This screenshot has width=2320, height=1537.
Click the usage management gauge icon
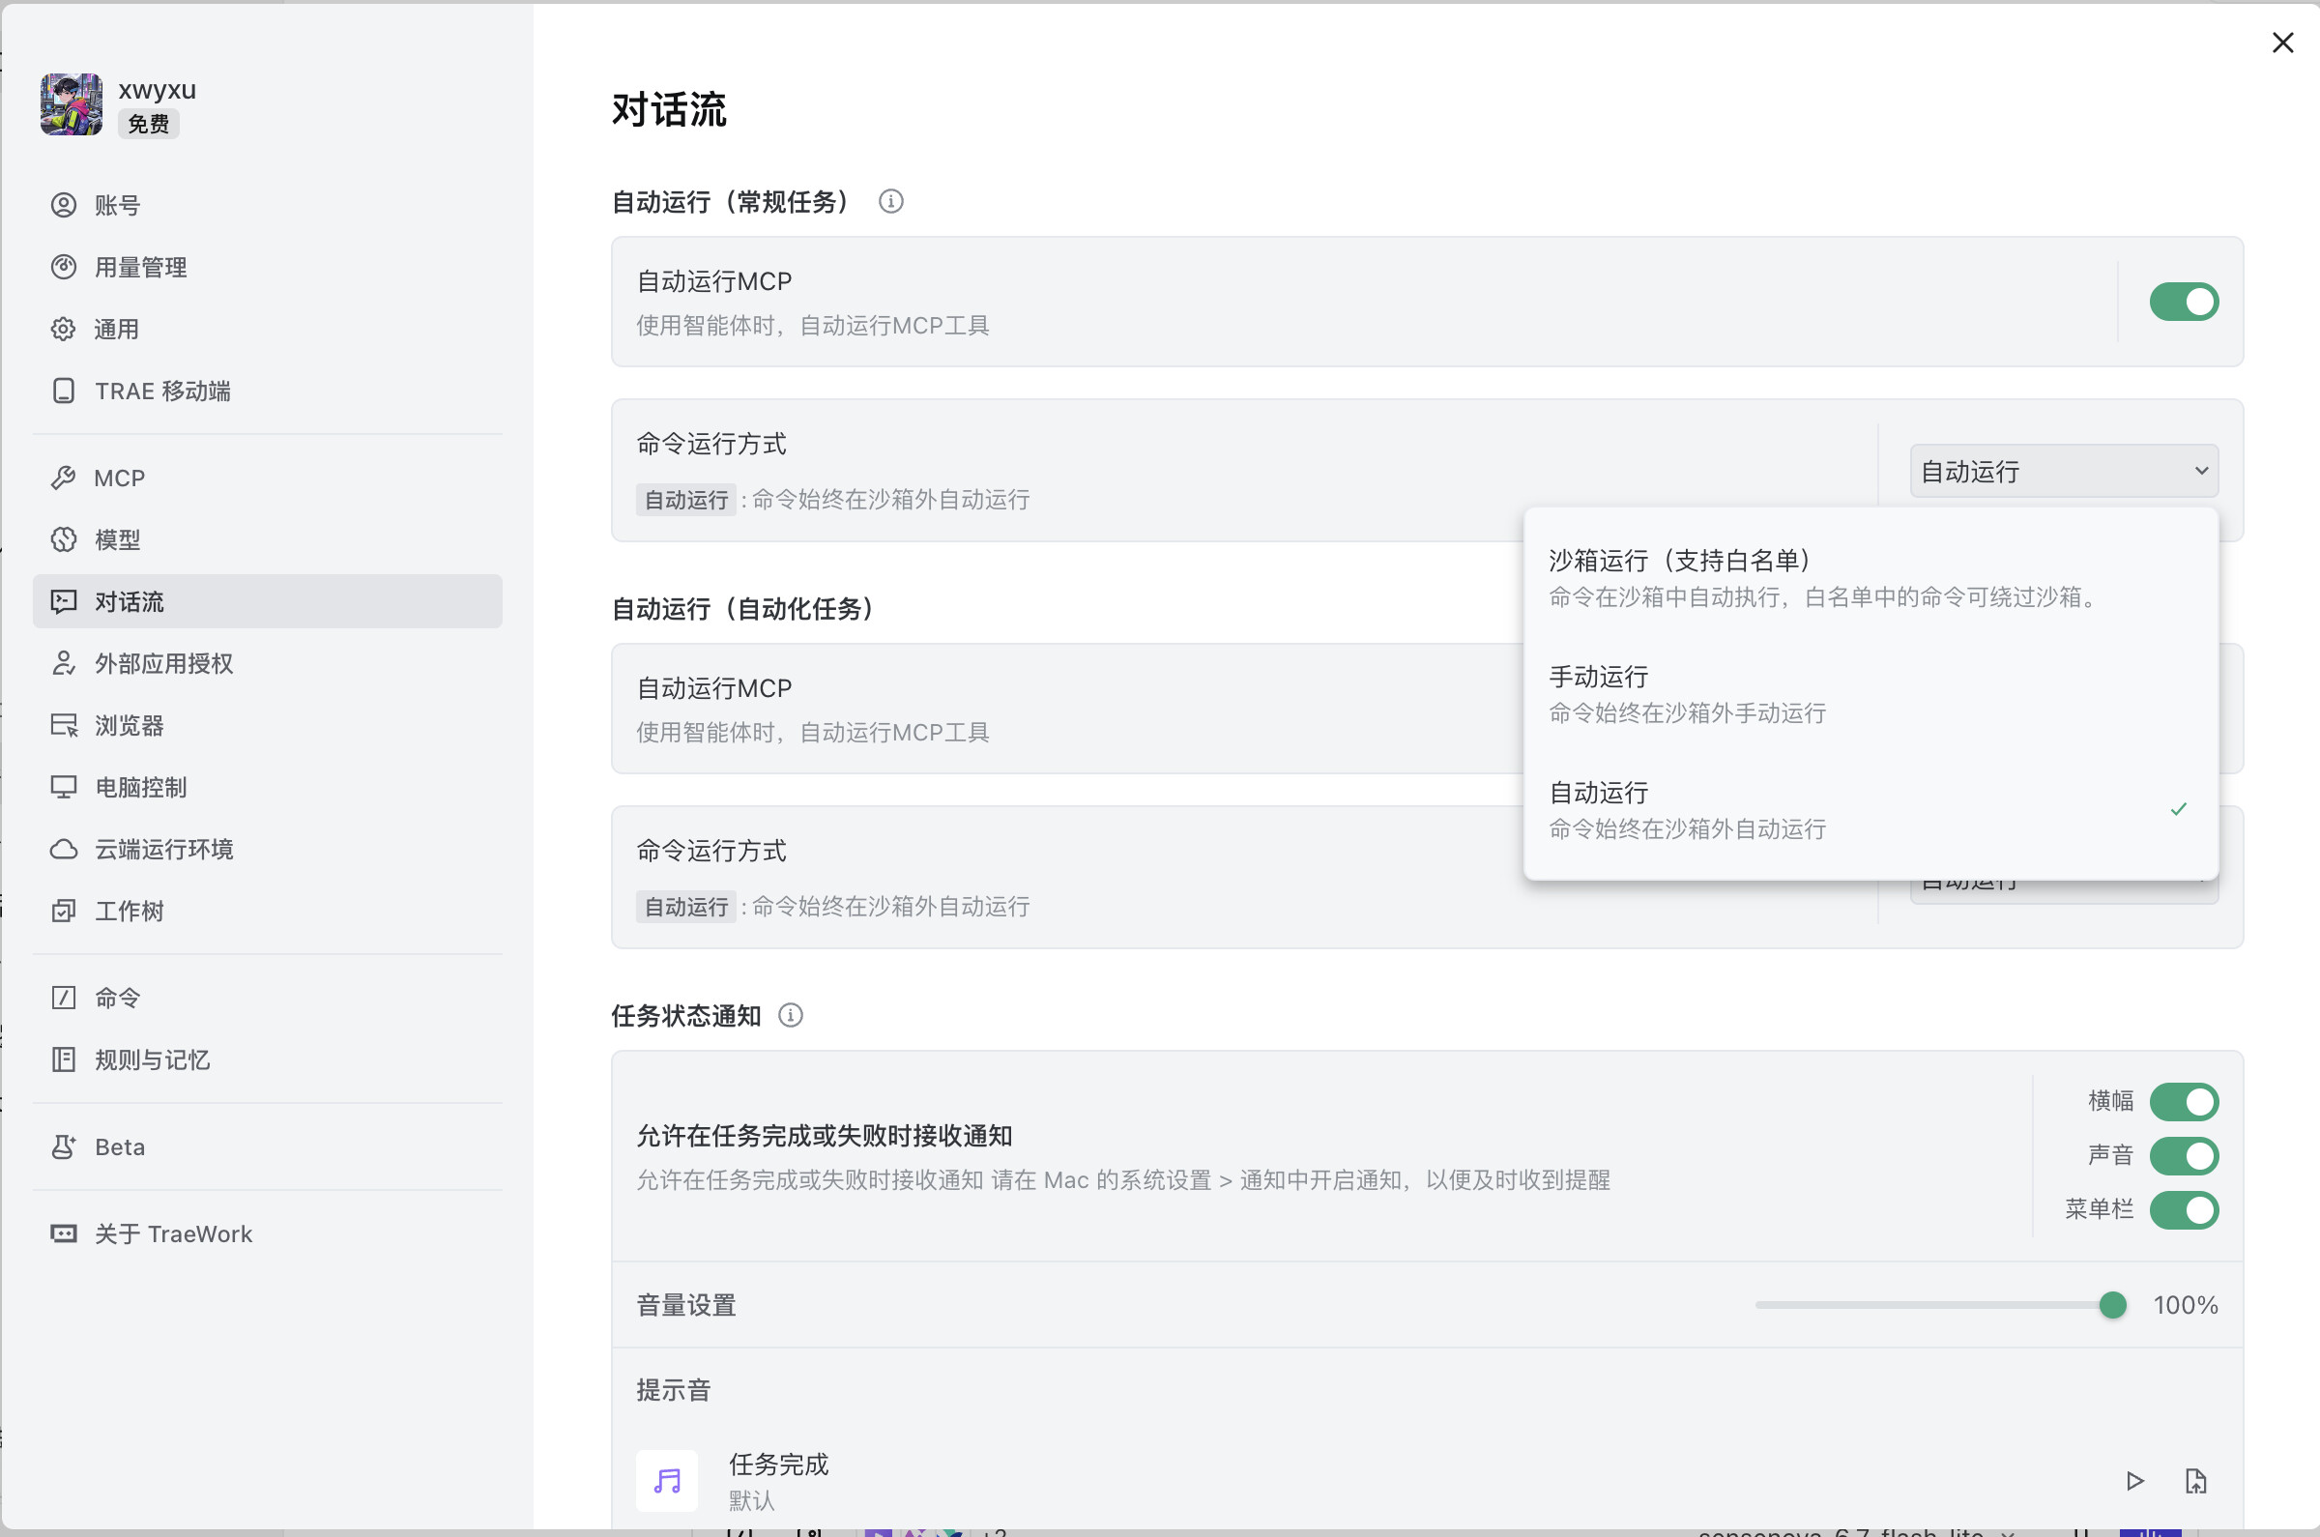(x=64, y=267)
